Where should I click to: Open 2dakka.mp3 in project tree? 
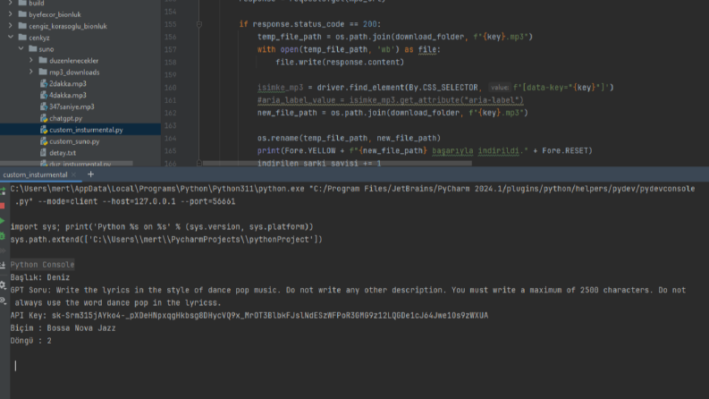pos(67,84)
